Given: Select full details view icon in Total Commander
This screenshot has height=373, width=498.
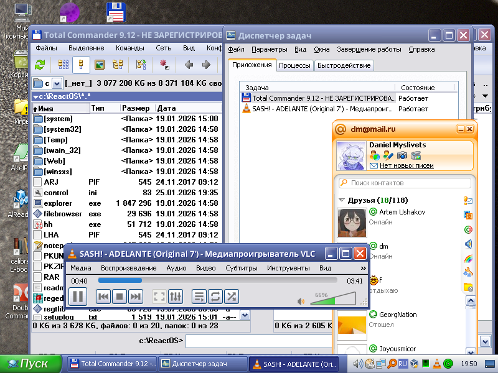Looking at the screenshot, I should (81, 65).
